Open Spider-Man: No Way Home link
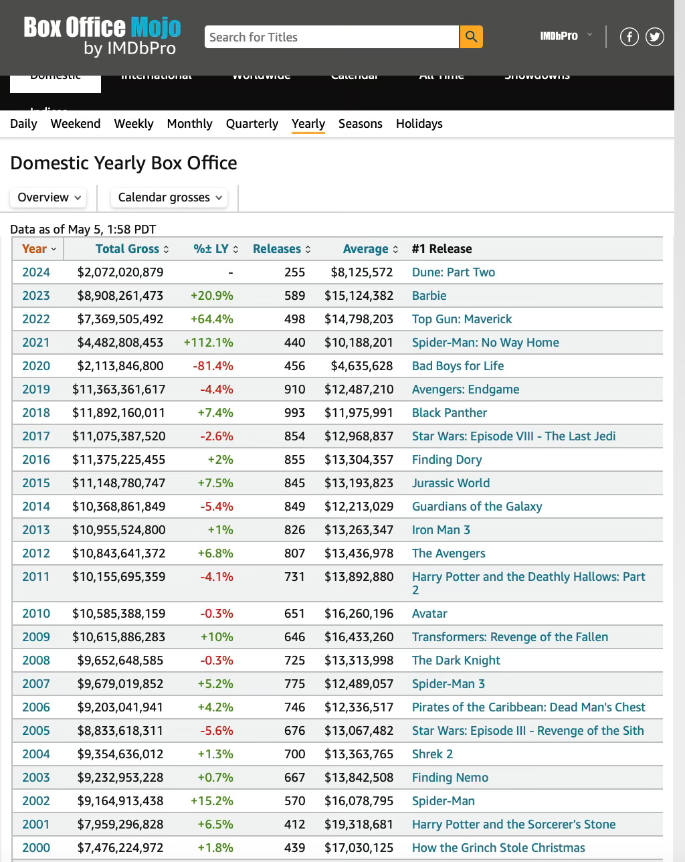685x862 pixels. point(486,343)
